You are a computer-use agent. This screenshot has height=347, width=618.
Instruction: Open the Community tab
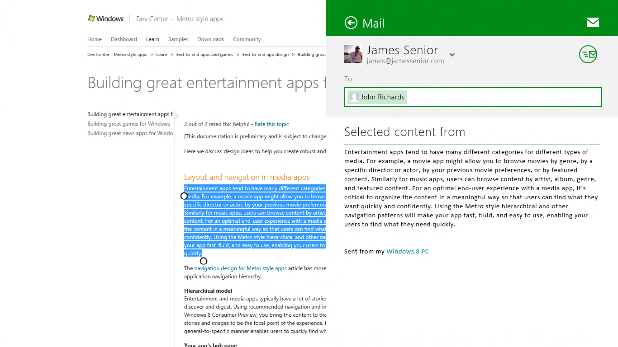(x=247, y=39)
